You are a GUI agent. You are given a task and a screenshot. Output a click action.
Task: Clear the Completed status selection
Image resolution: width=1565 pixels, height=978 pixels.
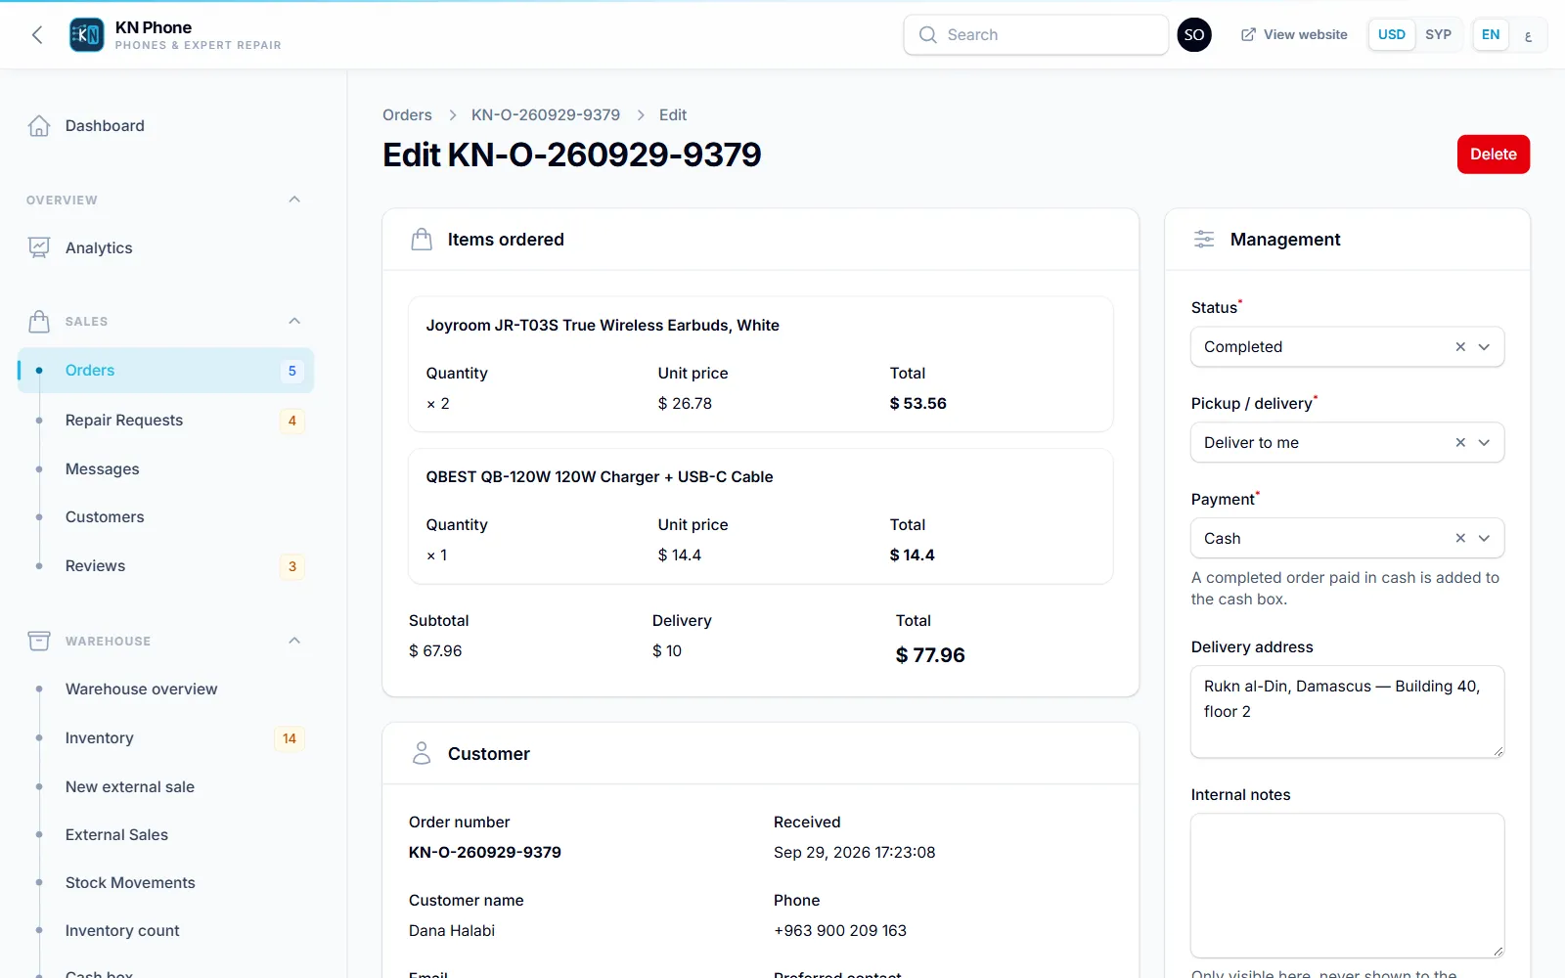[1460, 347]
